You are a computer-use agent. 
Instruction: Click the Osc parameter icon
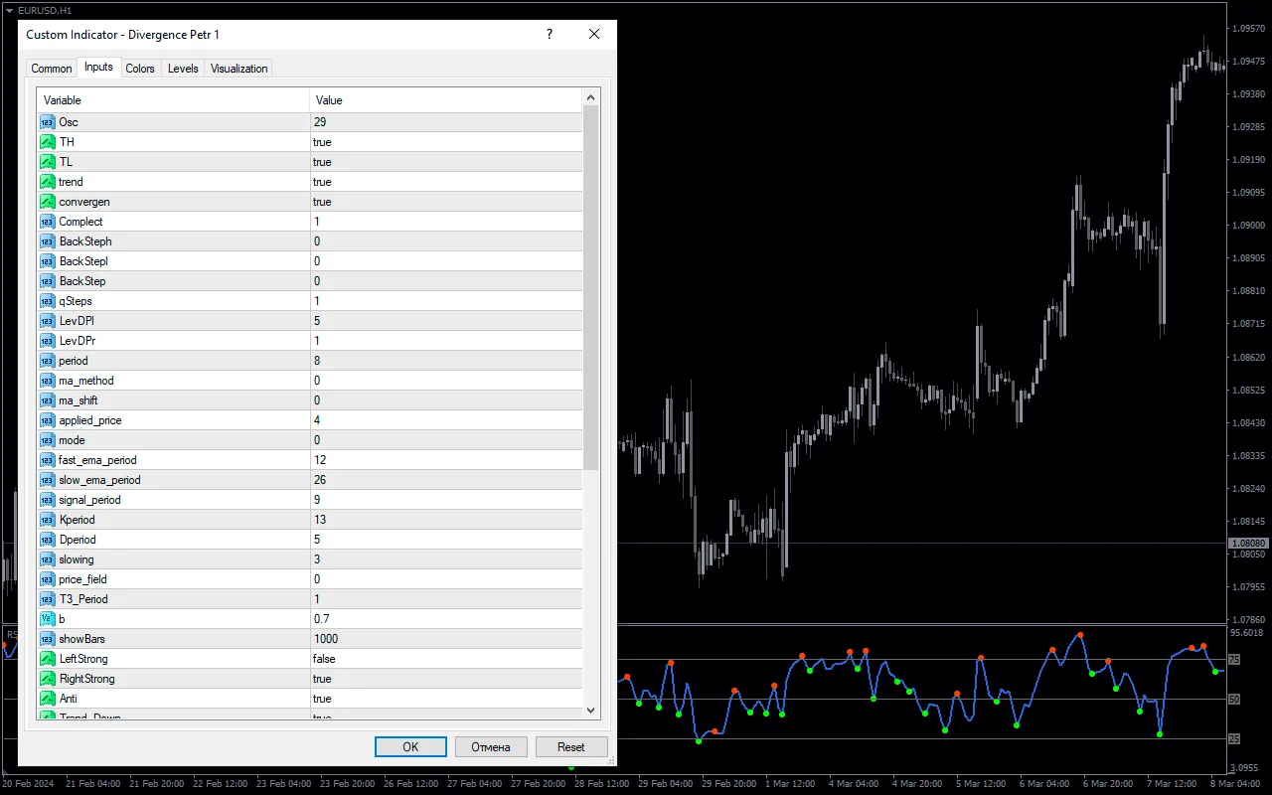(48, 122)
